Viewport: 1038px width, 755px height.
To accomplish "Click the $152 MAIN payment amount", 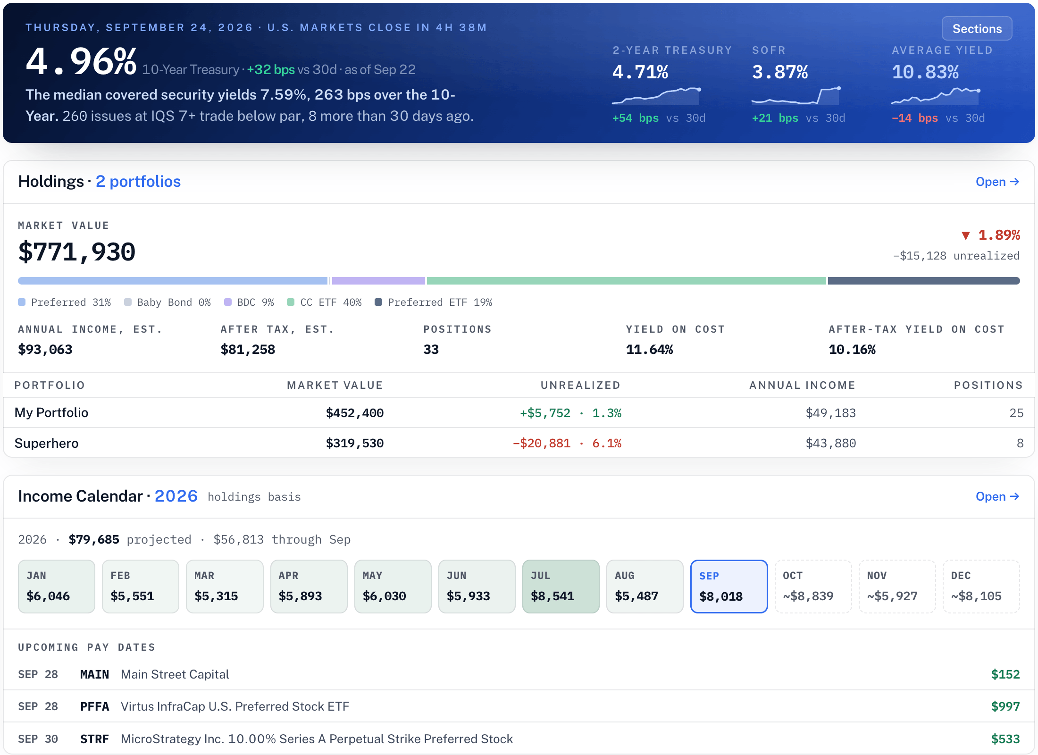I will [1005, 674].
